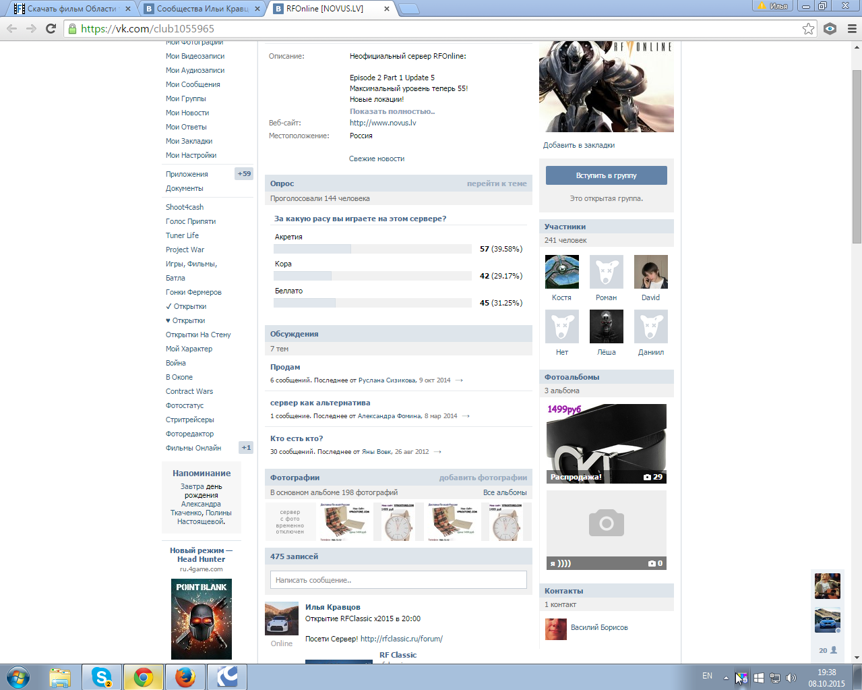
Task: Open Все альбомы link
Action: (x=505, y=492)
